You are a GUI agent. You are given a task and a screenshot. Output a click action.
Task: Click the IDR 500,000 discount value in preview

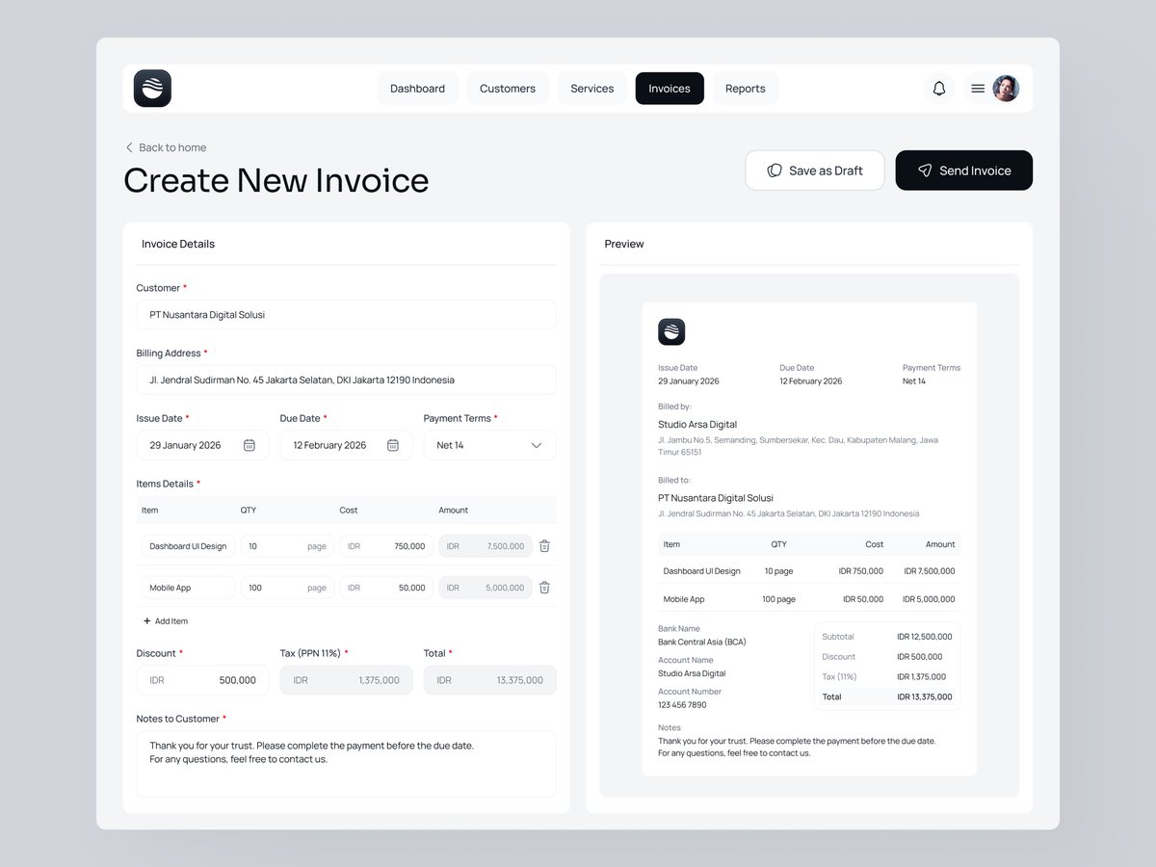(920, 657)
